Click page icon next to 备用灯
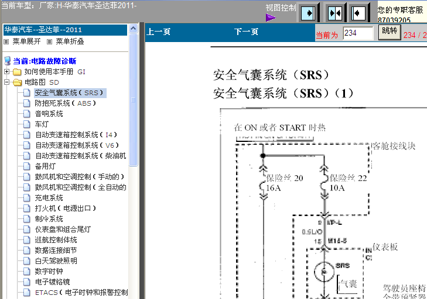This screenshot has width=427, height=299. tap(27, 166)
